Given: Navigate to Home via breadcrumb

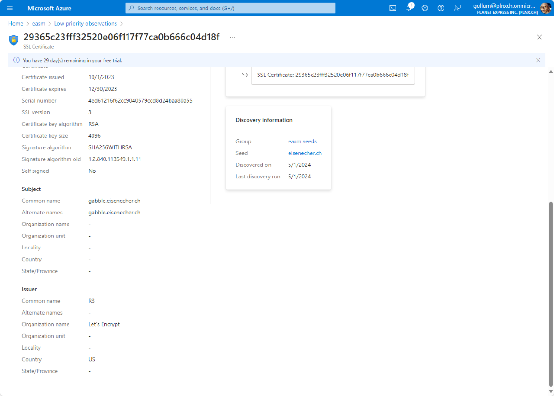Looking at the screenshot, I should tap(16, 23).
